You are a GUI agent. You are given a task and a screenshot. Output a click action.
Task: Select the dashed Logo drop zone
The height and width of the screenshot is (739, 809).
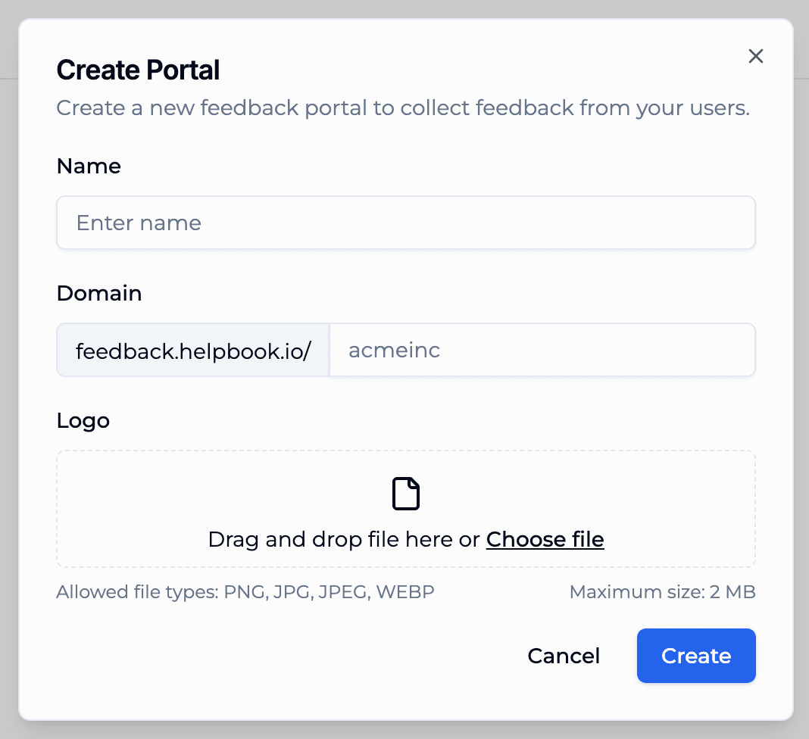point(406,509)
